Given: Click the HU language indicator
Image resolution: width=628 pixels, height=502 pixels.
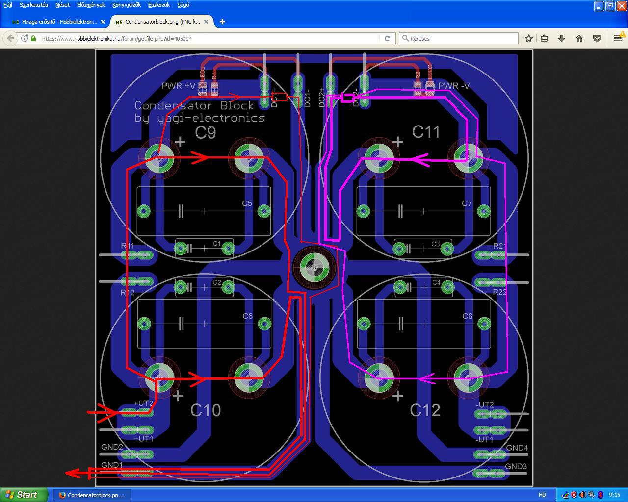Looking at the screenshot, I should pos(542,495).
